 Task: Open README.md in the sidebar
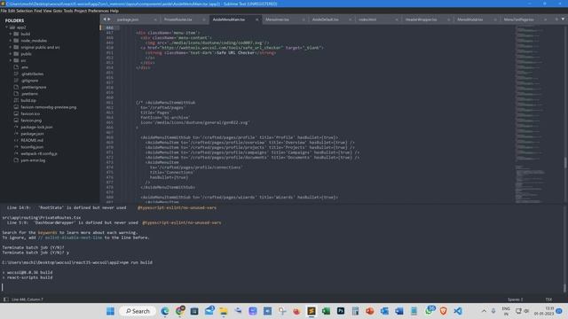(32, 140)
